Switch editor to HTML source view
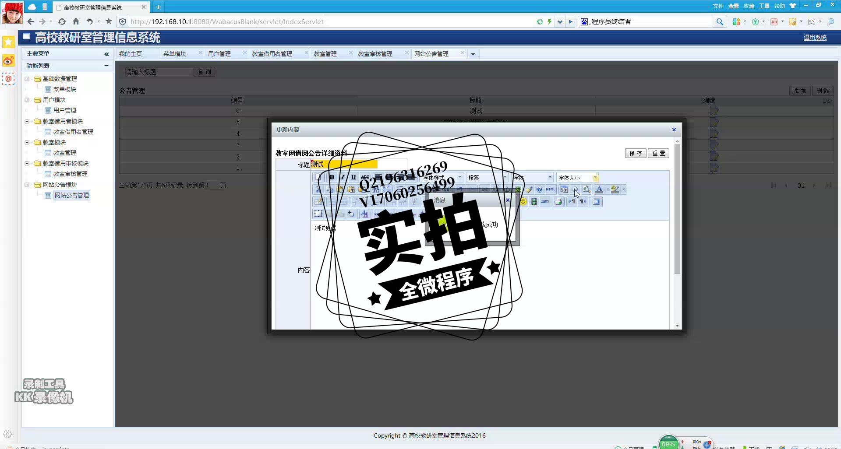Image resolution: width=841 pixels, height=449 pixels. 551,189
